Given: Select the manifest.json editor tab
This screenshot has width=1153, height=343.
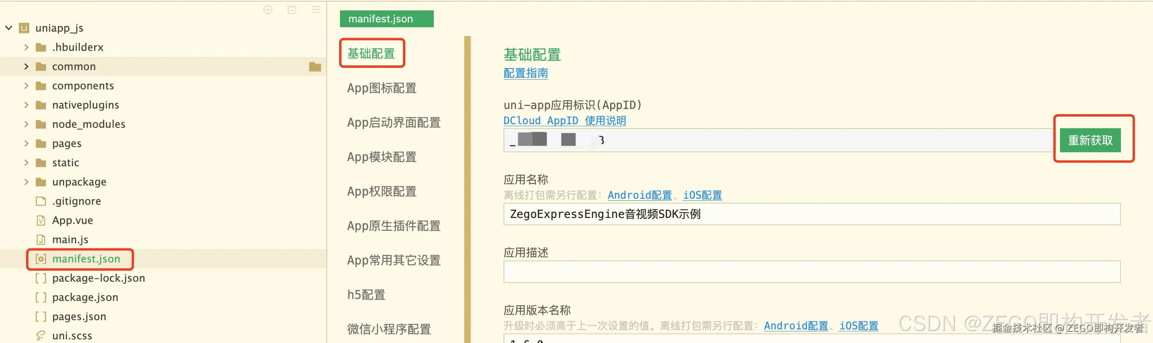Looking at the screenshot, I should pyautogui.click(x=387, y=19).
